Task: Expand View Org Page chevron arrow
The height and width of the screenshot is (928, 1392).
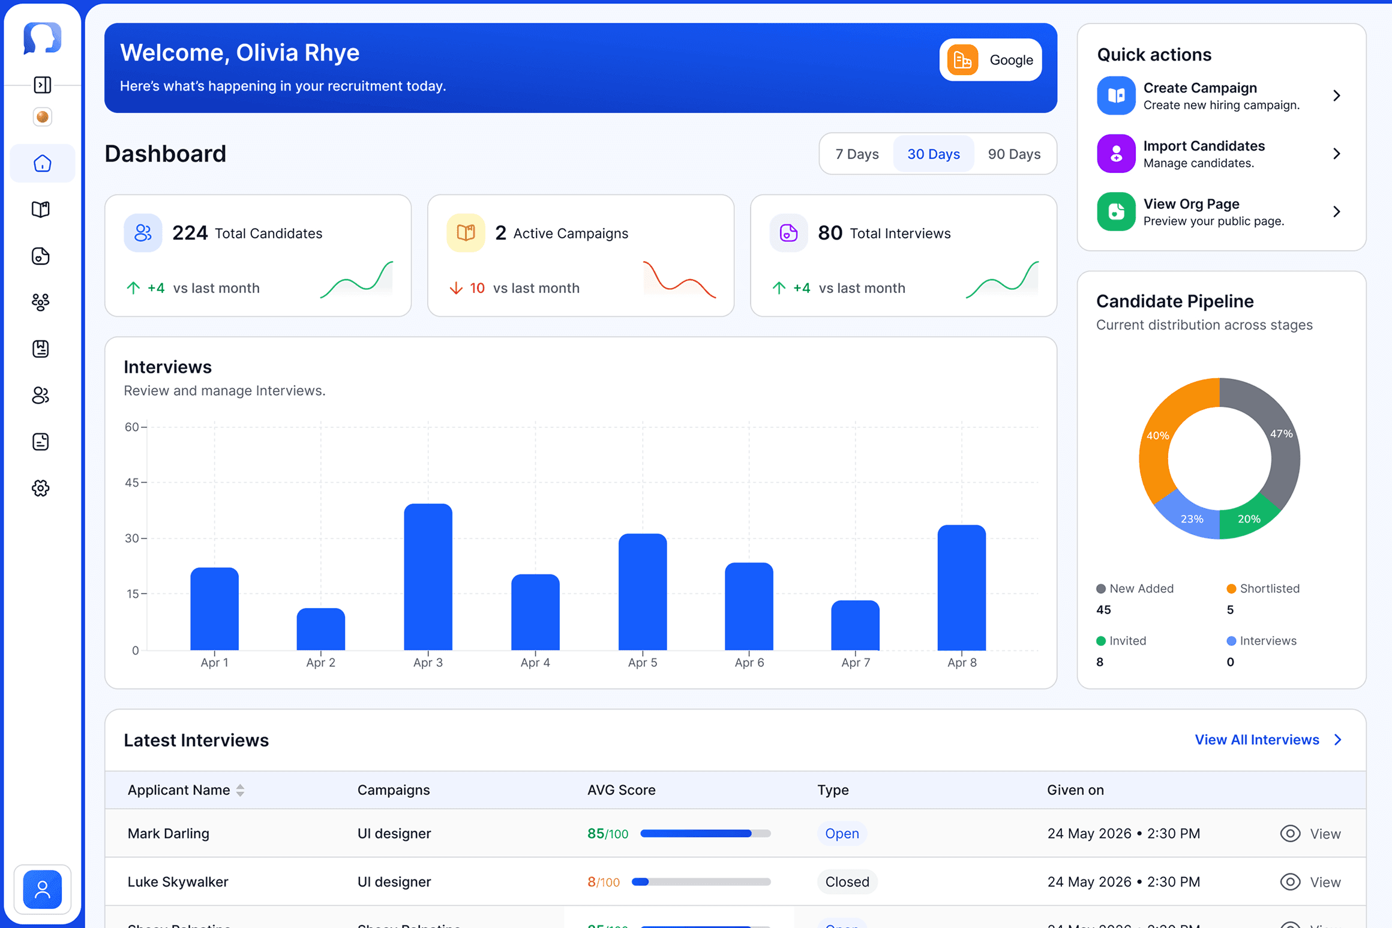Action: coord(1337,211)
